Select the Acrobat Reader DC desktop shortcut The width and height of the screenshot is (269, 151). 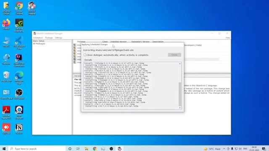click(x=6, y=112)
